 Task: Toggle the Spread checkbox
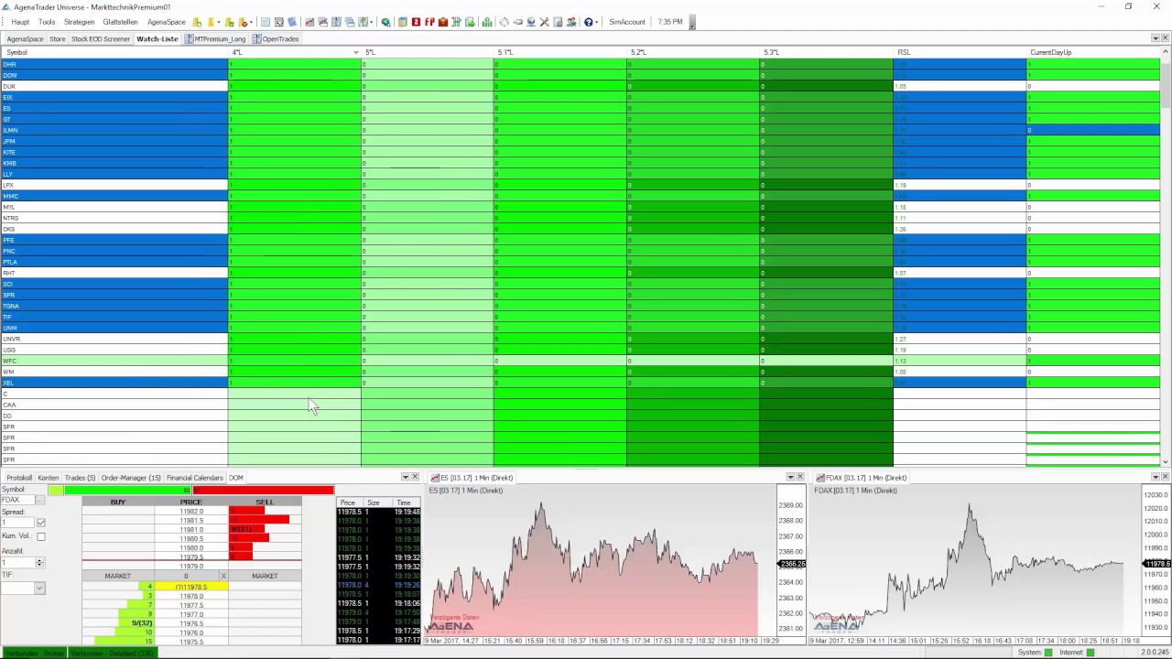click(40, 523)
